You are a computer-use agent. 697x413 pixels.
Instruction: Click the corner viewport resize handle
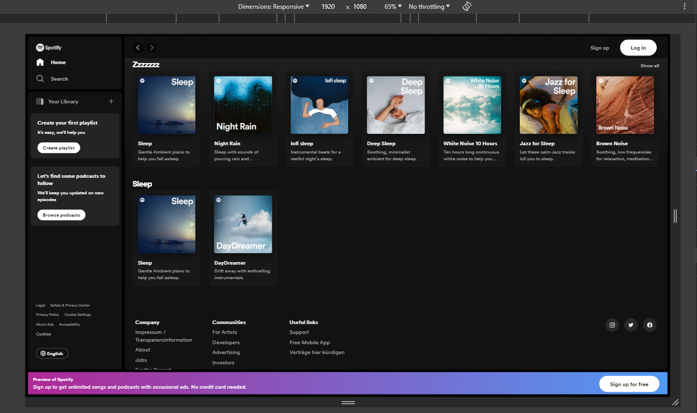click(x=675, y=402)
